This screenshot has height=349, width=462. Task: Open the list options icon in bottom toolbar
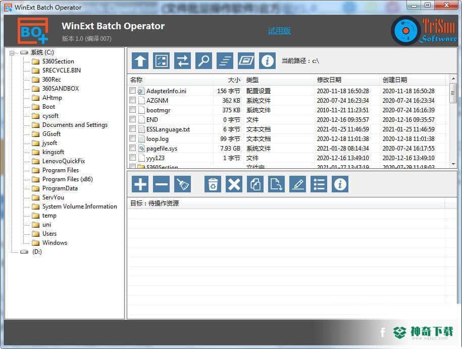319,184
